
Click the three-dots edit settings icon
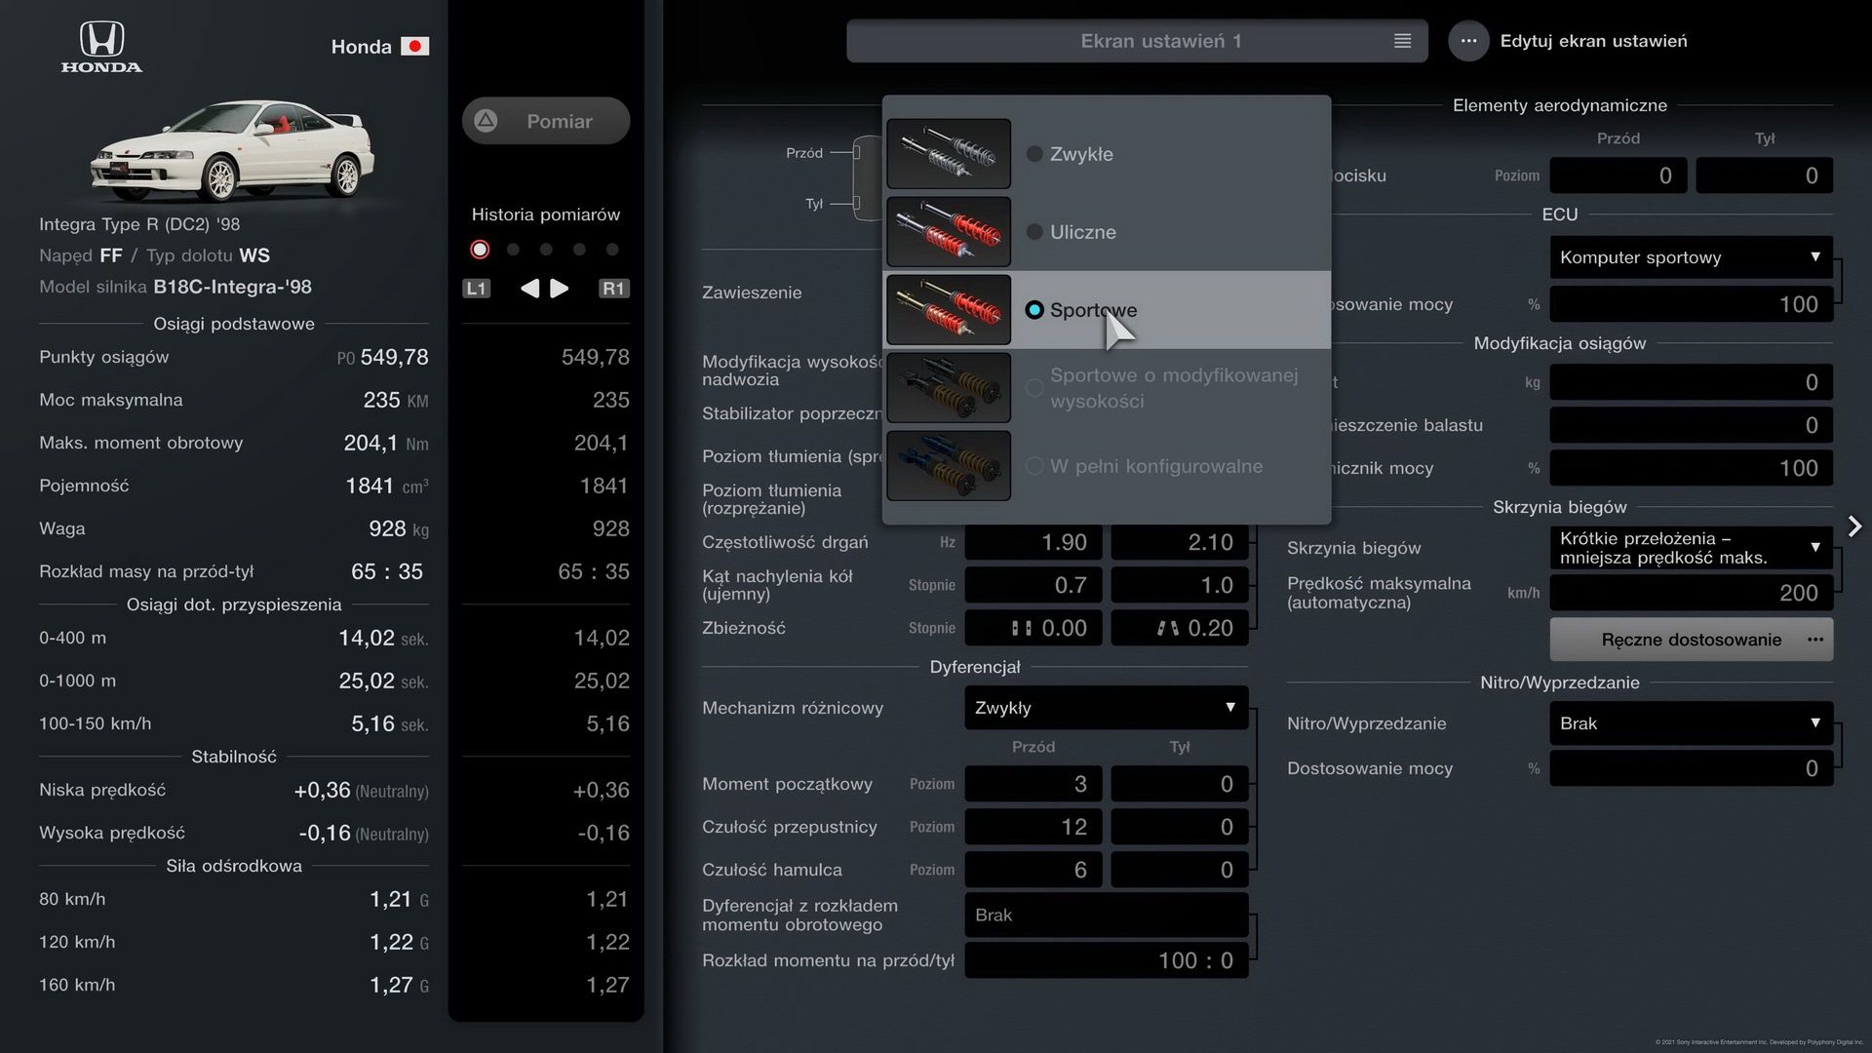tap(1468, 41)
